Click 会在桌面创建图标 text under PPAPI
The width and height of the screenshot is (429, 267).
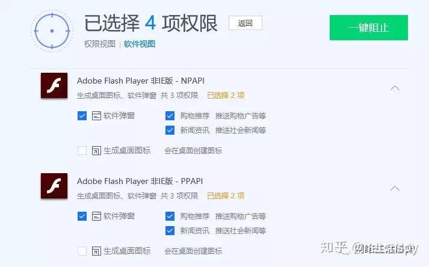point(193,251)
